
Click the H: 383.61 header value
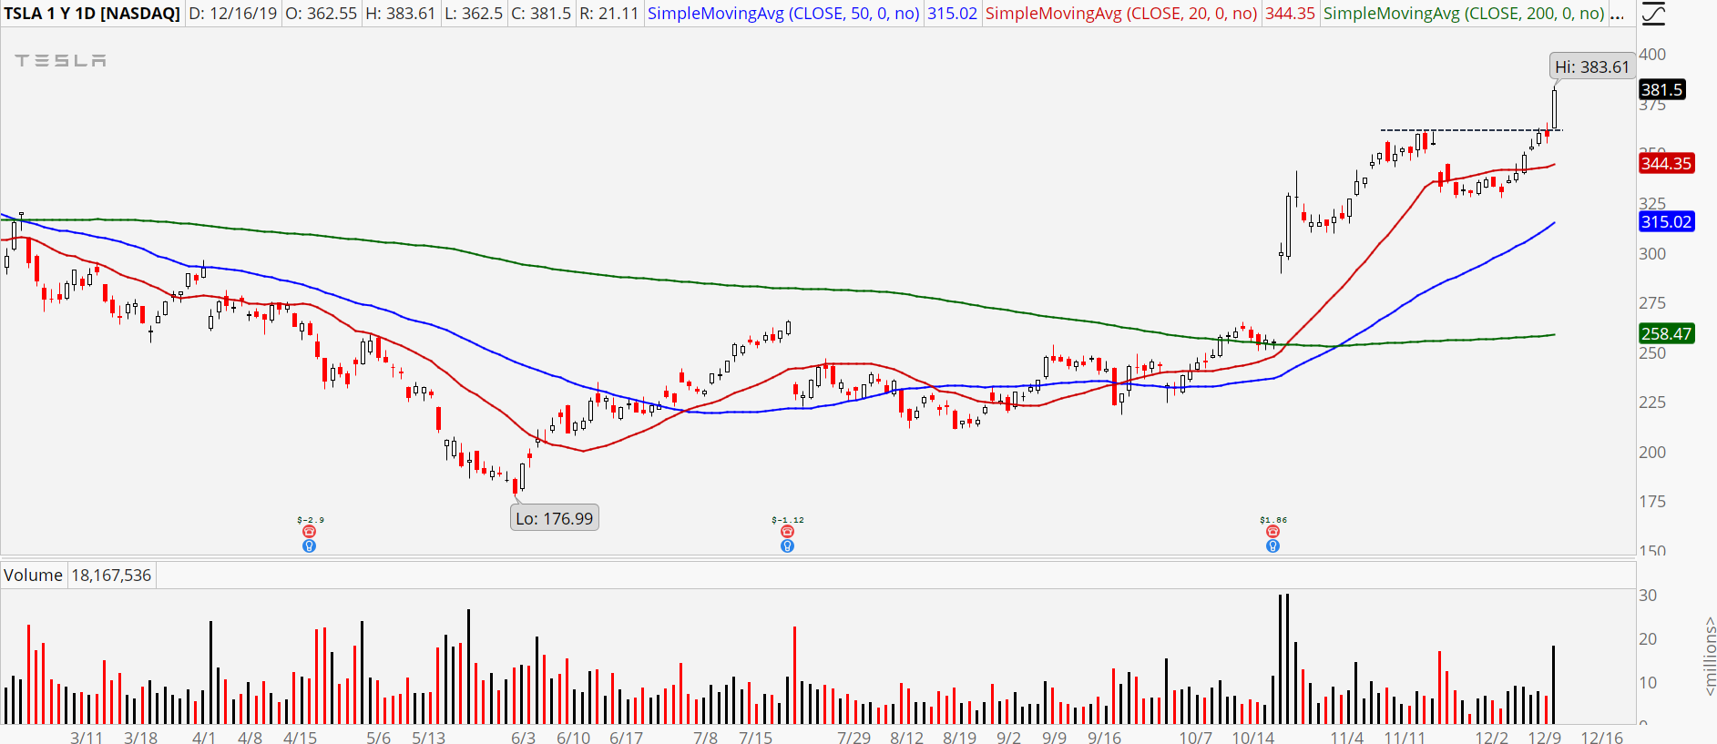(x=400, y=14)
